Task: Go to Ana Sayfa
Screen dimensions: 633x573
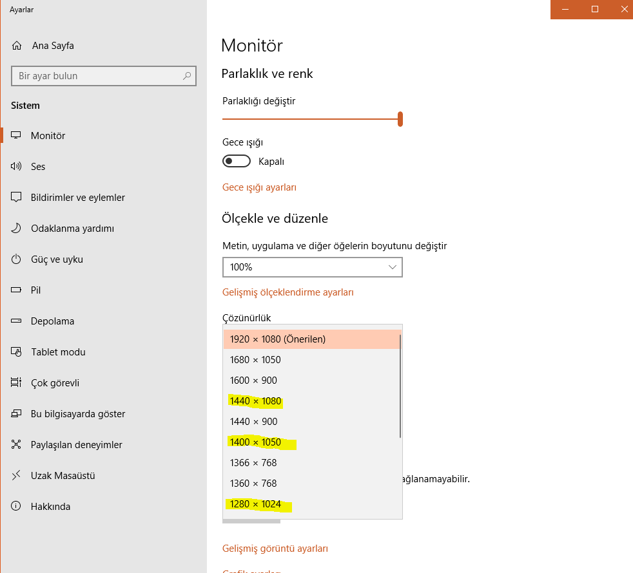Action: tap(104, 46)
